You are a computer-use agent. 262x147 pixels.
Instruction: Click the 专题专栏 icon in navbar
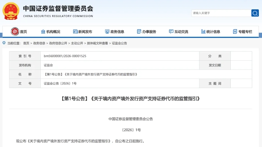point(235,32)
